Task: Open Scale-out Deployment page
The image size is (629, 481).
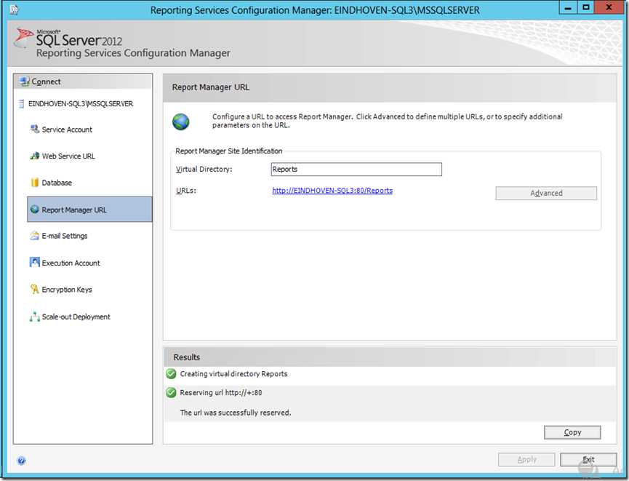Action: click(x=76, y=317)
